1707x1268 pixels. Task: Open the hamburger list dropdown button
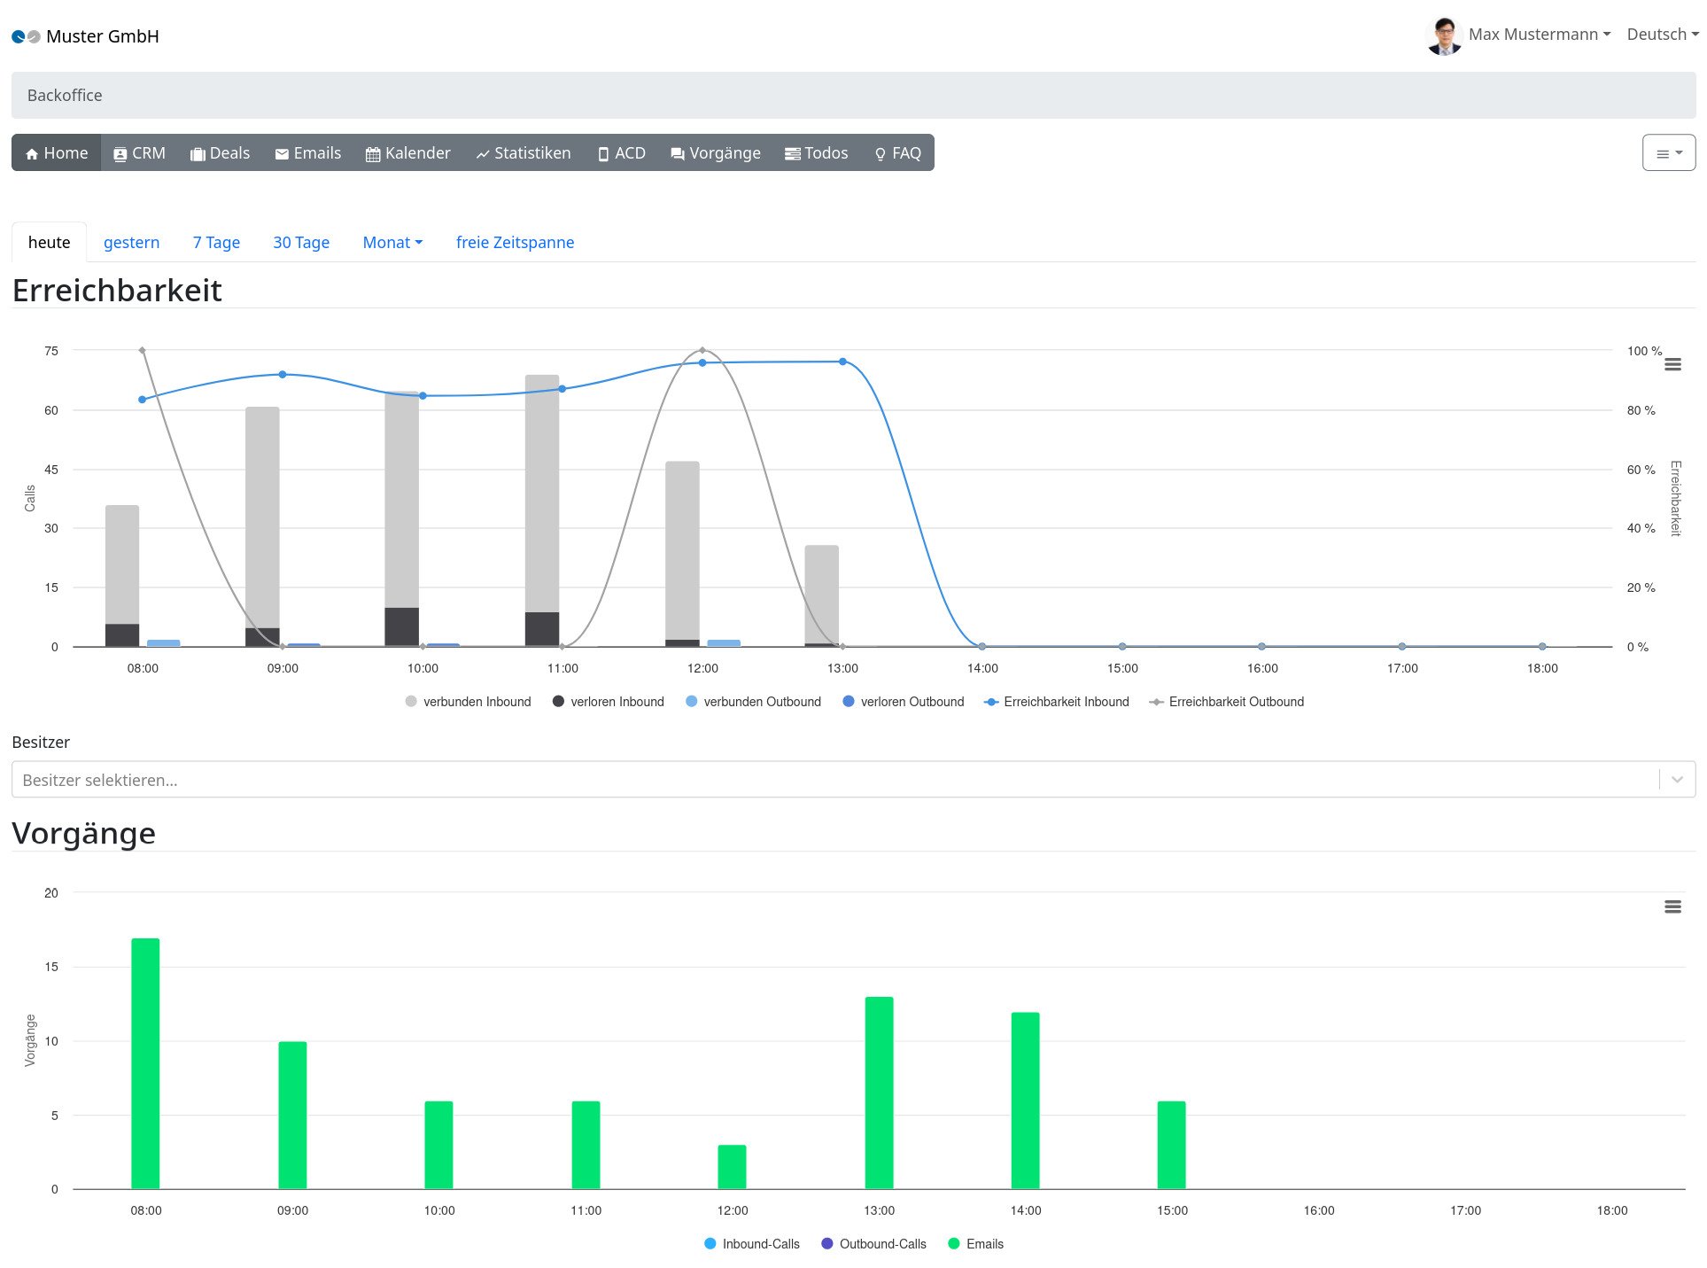coord(1668,153)
